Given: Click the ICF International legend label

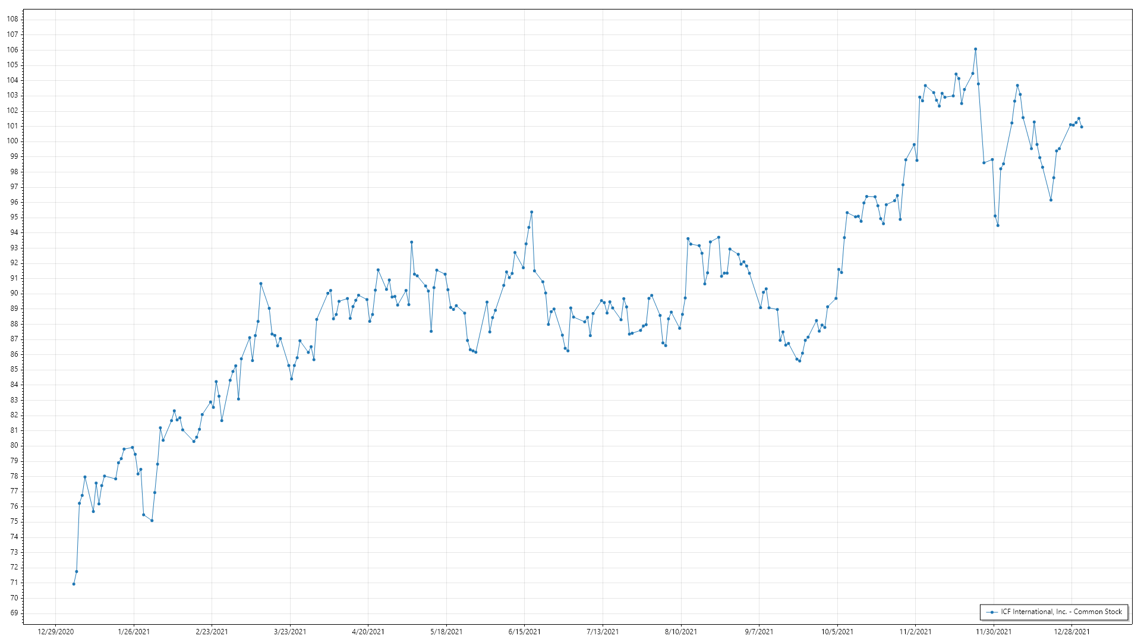Looking at the screenshot, I should pyautogui.click(x=1061, y=612).
